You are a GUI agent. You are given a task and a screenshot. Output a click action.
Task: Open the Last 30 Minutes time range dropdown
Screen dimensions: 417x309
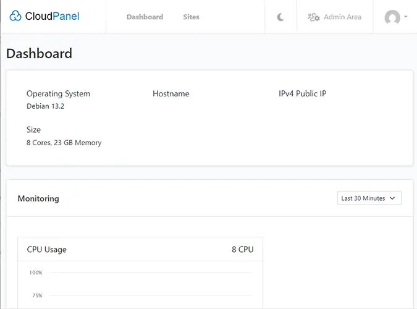(x=369, y=198)
